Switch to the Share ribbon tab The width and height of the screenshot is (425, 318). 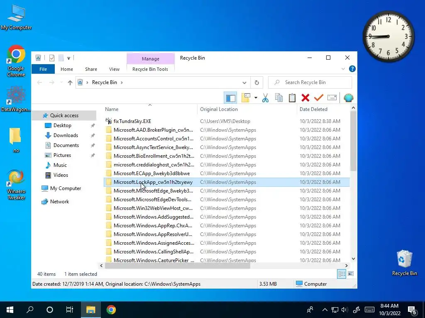pos(91,69)
